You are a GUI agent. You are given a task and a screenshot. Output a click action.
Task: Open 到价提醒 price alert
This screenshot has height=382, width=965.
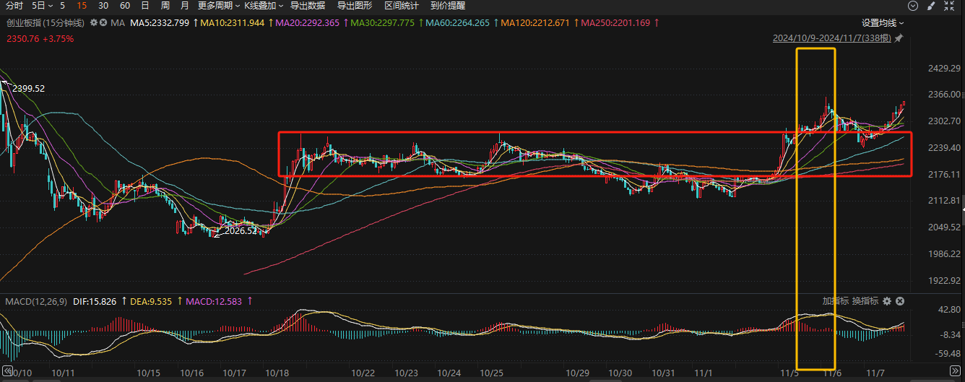(448, 6)
